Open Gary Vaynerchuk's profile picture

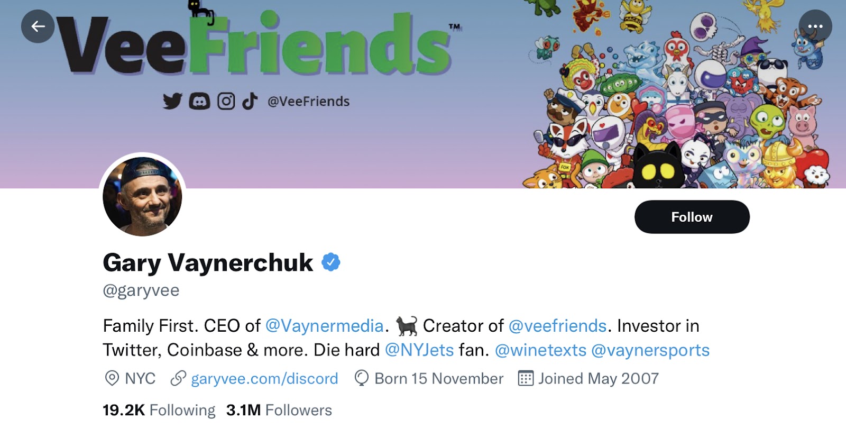pos(142,196)
